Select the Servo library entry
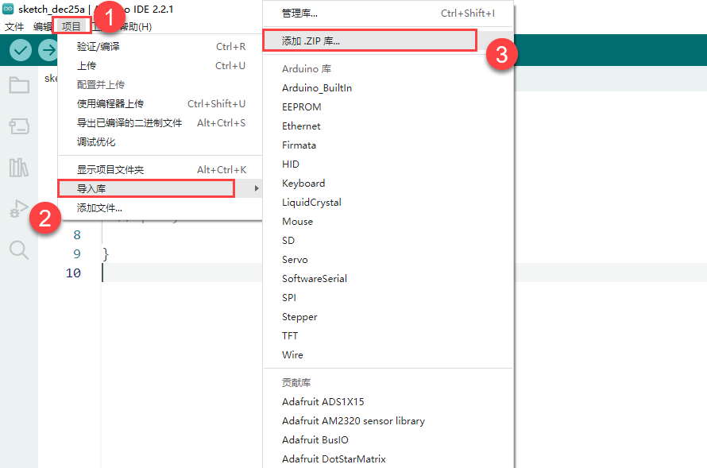 pos(295,260)
